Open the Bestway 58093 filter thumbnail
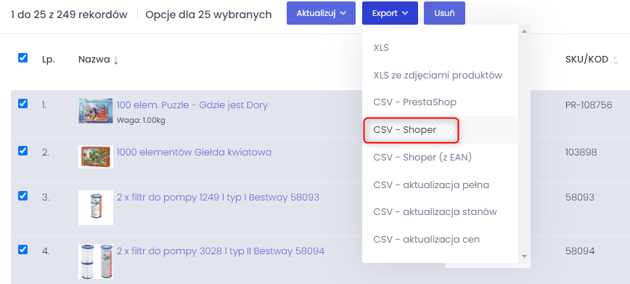This screenshot has height=284, width=630. click(x=96, y=208)
